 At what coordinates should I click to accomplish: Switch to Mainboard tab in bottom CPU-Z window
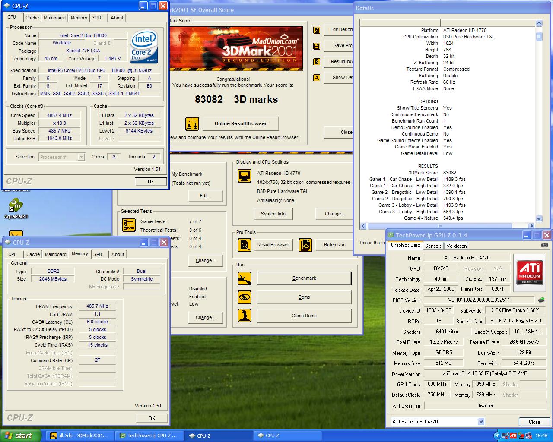click(x=56, y=254)
